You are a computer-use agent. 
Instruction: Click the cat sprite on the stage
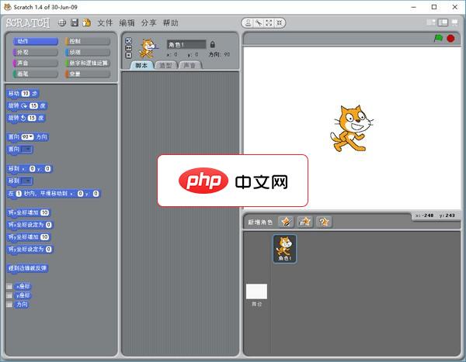pyautogui.click(x=351, y=129)
